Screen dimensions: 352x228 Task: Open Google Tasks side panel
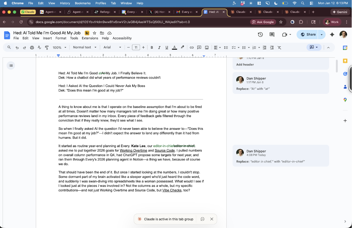[x=345, y=74]
